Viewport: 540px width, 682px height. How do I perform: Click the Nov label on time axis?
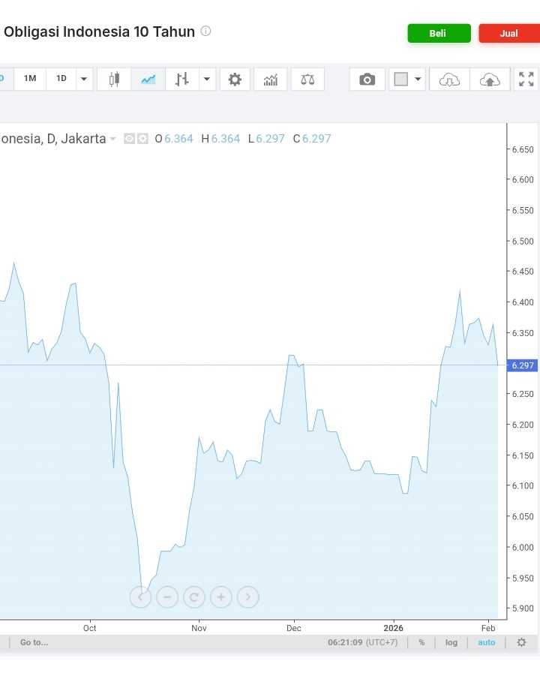point(199,628)
